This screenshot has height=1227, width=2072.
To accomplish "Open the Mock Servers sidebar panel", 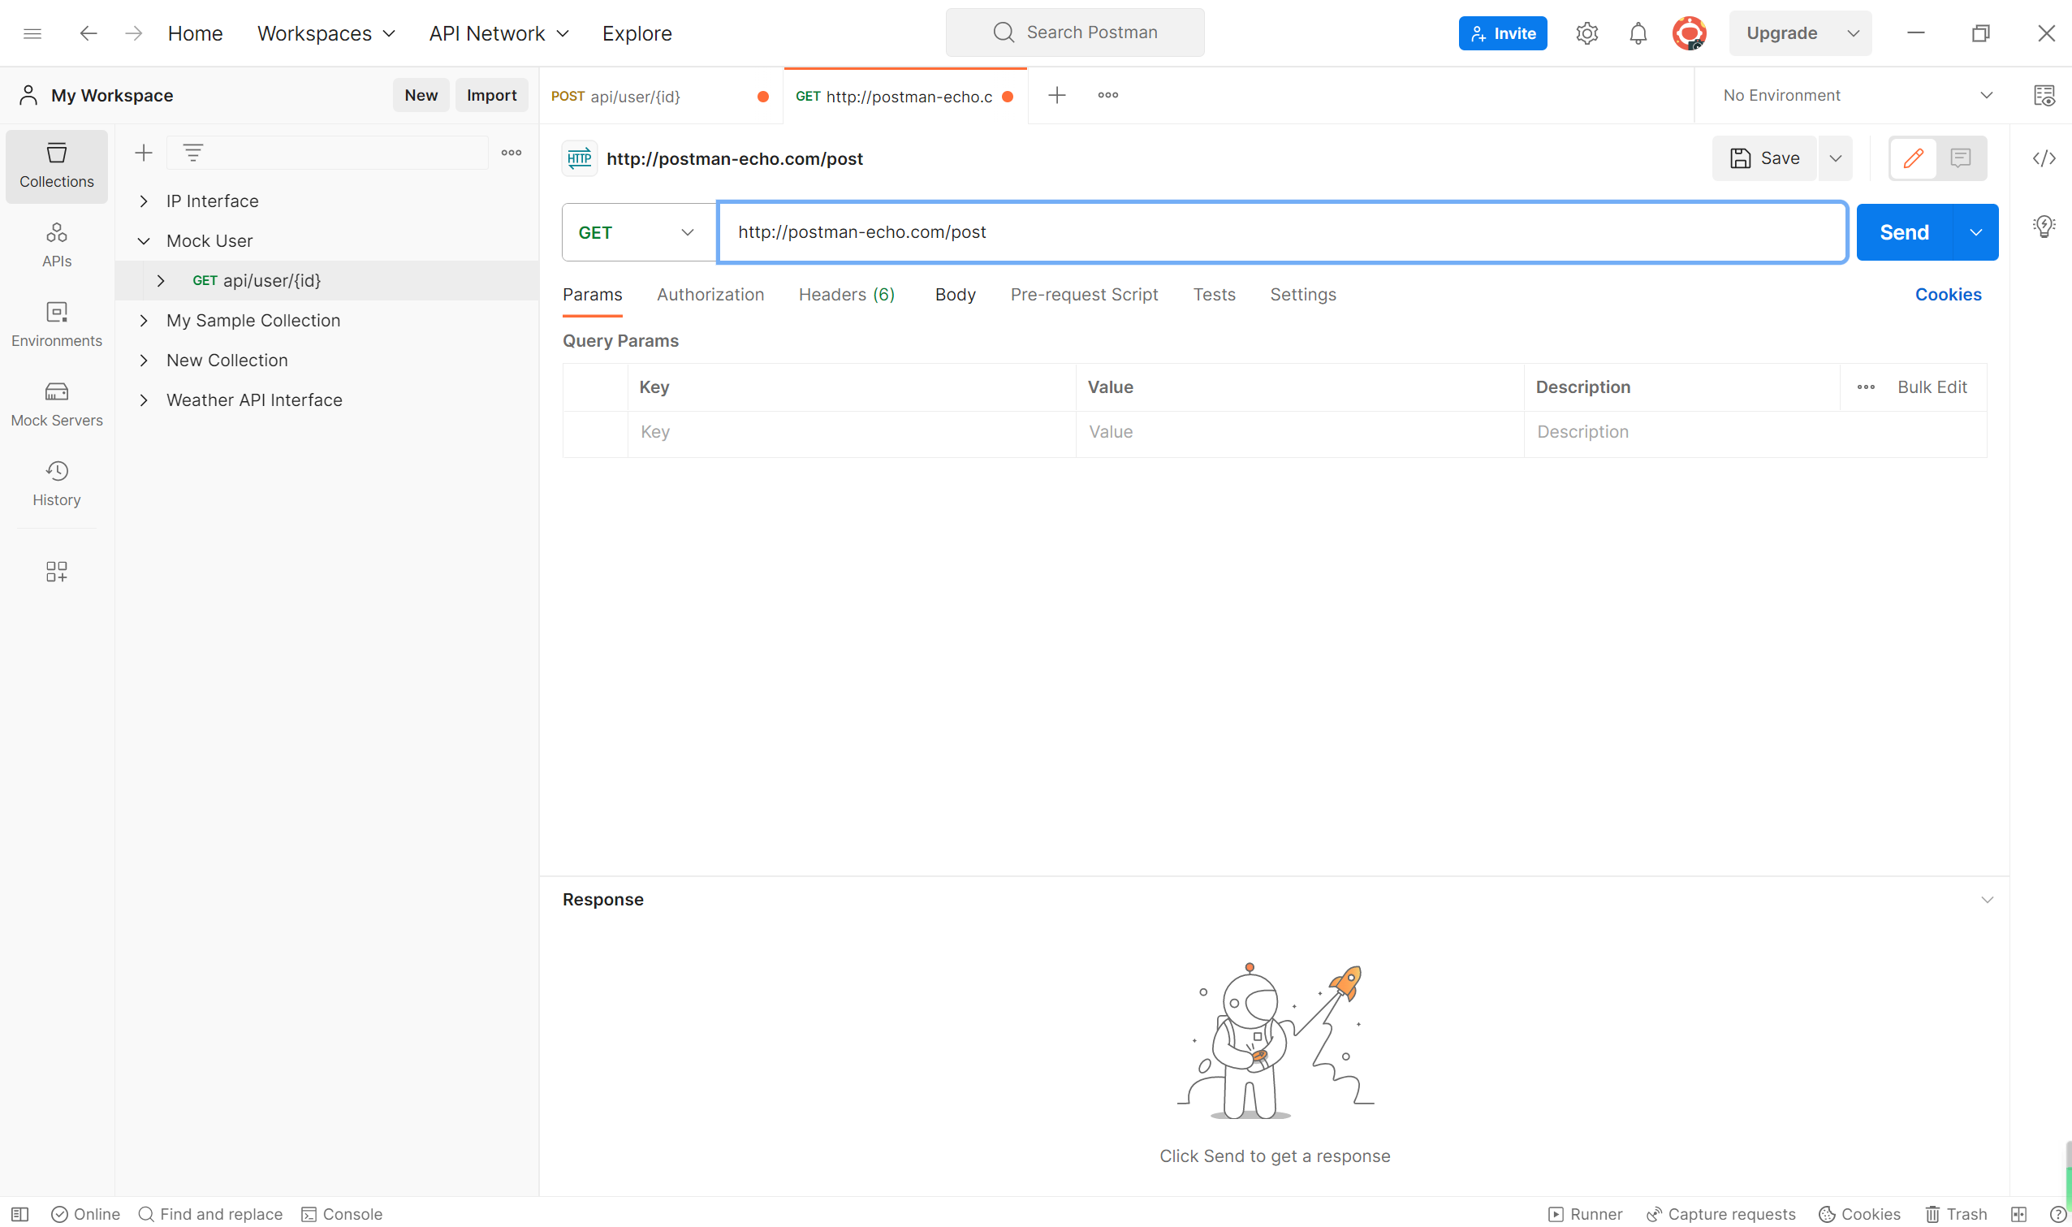I will [56, 404].
